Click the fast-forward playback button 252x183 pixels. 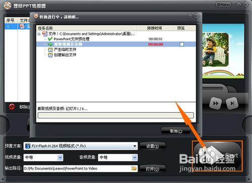[216, 103]
